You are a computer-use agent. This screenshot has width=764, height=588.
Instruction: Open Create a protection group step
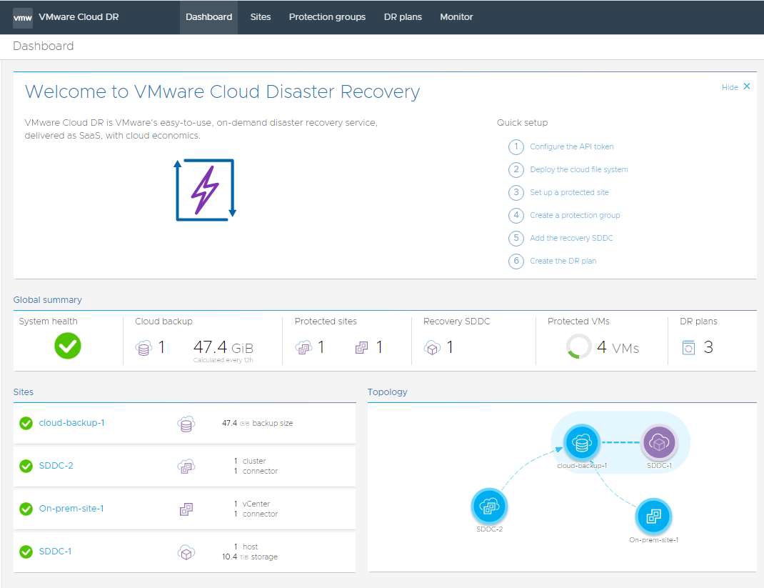pos(575,216)
